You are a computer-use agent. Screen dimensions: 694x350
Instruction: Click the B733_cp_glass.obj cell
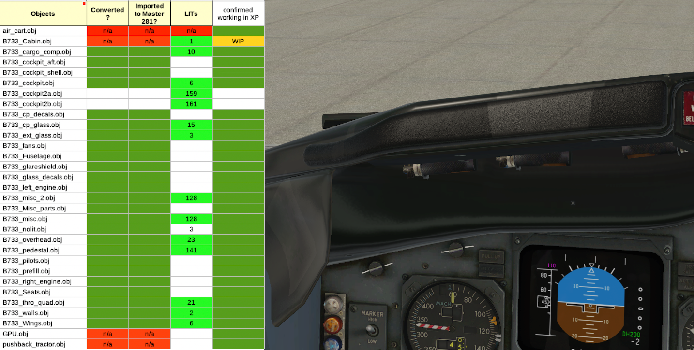coord(44,125)
